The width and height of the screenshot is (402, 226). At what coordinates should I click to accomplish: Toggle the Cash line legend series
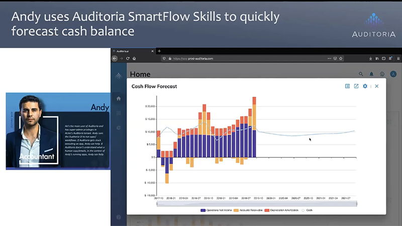pyautogui.click(x=307, y=210)
